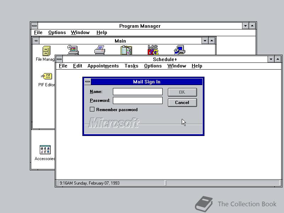Screen dimensions: 284x213
Task: Open the File Manager icon in Main
Action: tap(47, 50)
